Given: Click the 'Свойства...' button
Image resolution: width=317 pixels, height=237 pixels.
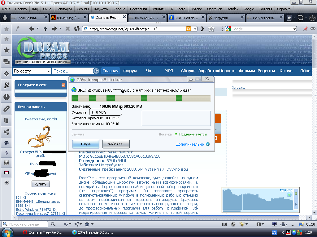Looking at the screenshot, I should click(116, 144).
